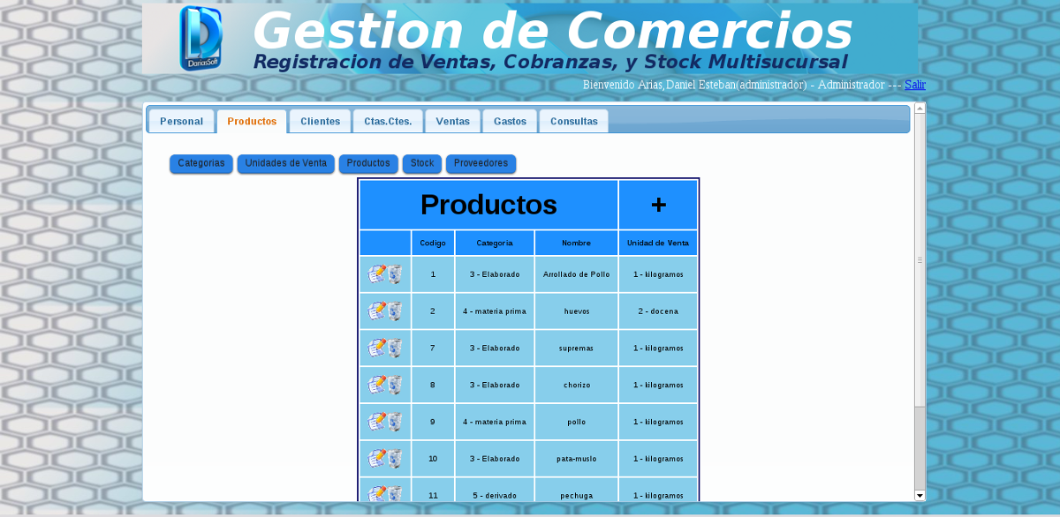Delete the chorizo product with trash icon
The width and height of the screenshot is (1060, 517).
tap(396, 385)
